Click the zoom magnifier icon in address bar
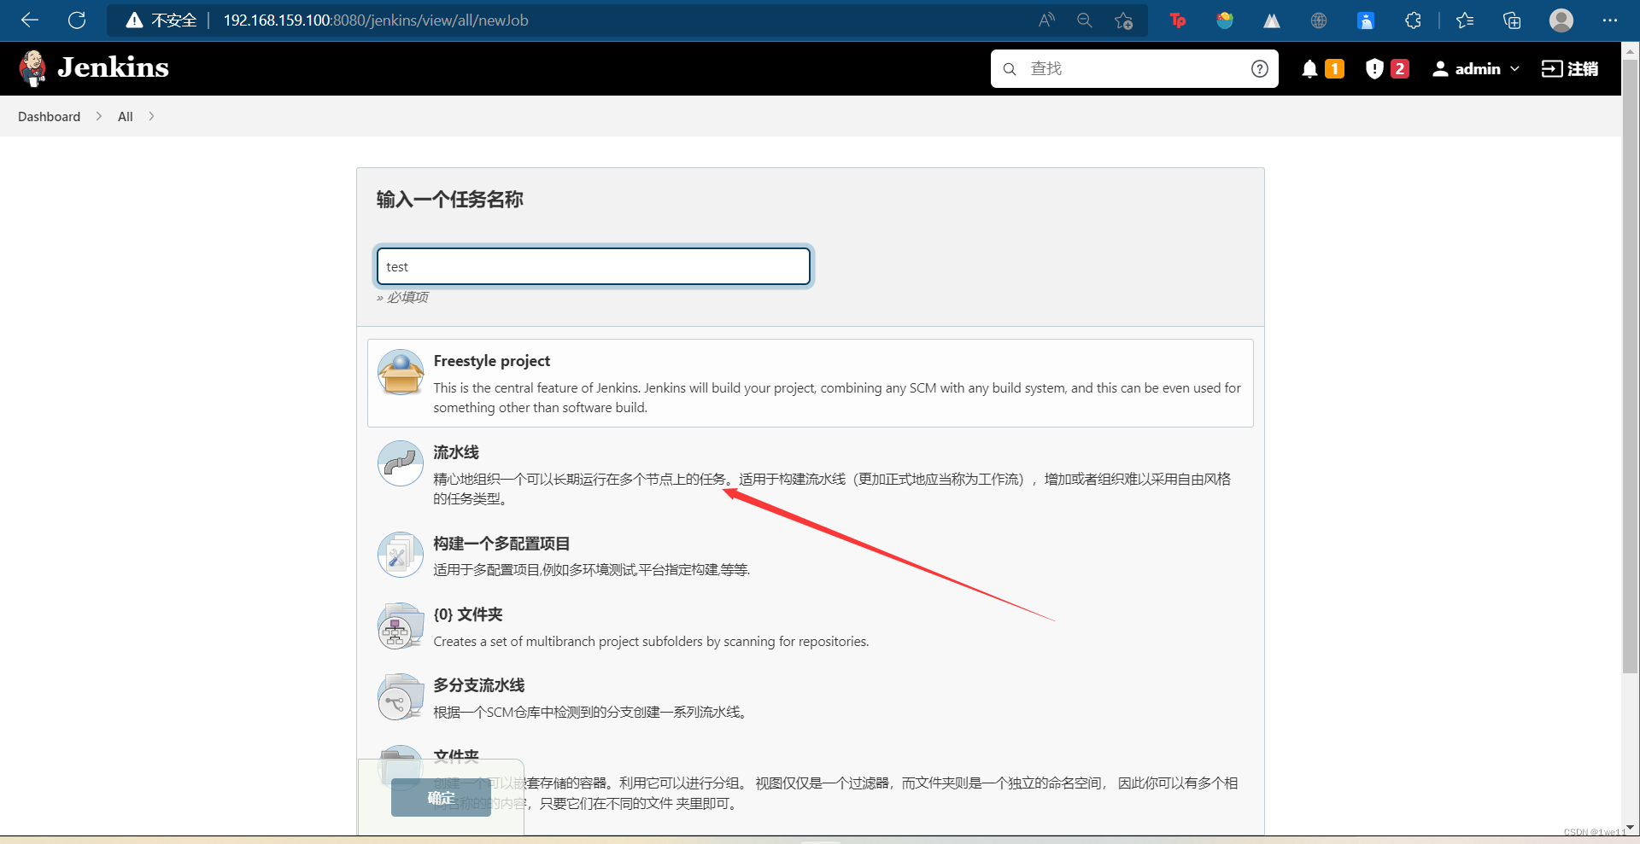 pyautogui.click(x=1085, y=20)
